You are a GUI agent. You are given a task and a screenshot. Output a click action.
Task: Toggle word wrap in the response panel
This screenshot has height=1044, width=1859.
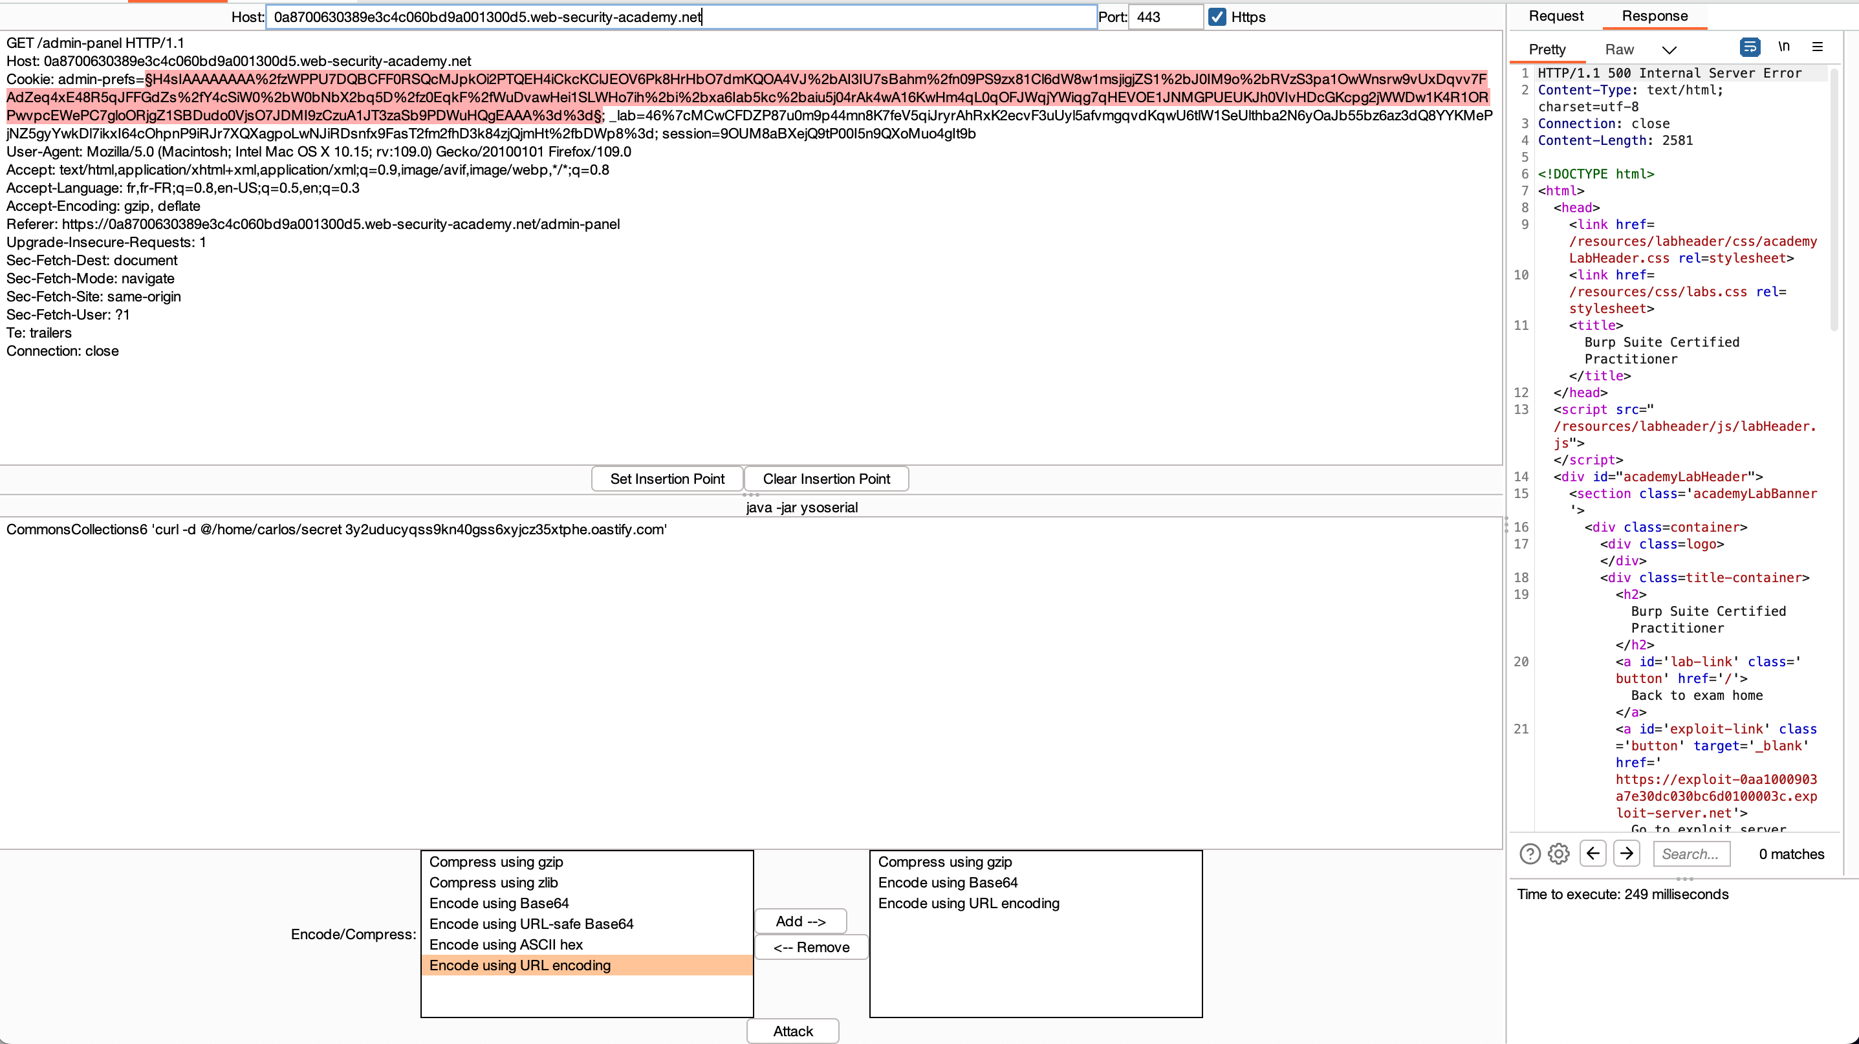1749,46
